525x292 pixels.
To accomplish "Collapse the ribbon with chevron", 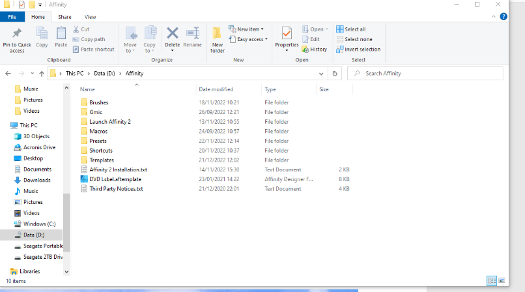I will (494, 16).
